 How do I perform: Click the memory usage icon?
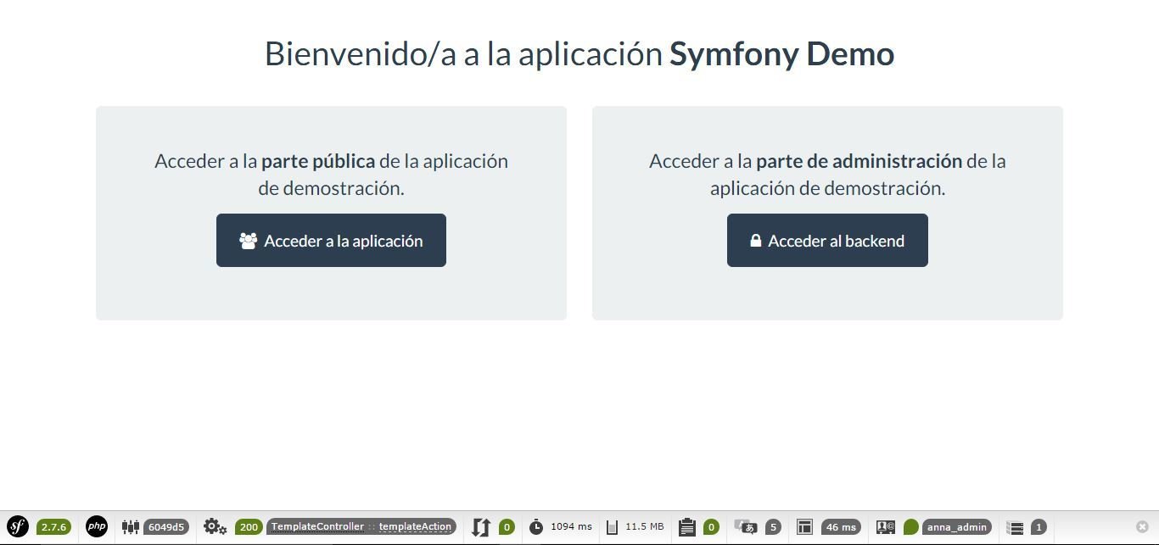[x=612, y=527]
